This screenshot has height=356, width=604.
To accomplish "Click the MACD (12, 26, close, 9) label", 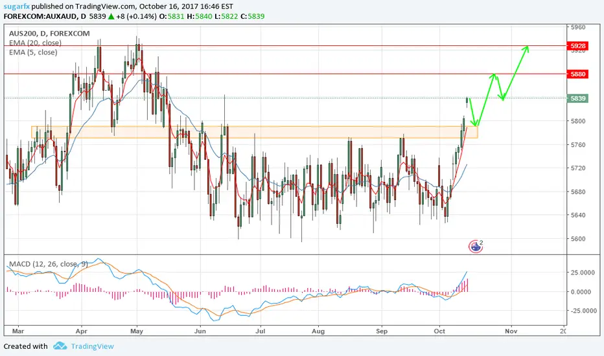I will [x=48, y=264].
